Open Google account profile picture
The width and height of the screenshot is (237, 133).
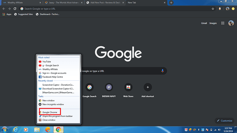point(231,23)
